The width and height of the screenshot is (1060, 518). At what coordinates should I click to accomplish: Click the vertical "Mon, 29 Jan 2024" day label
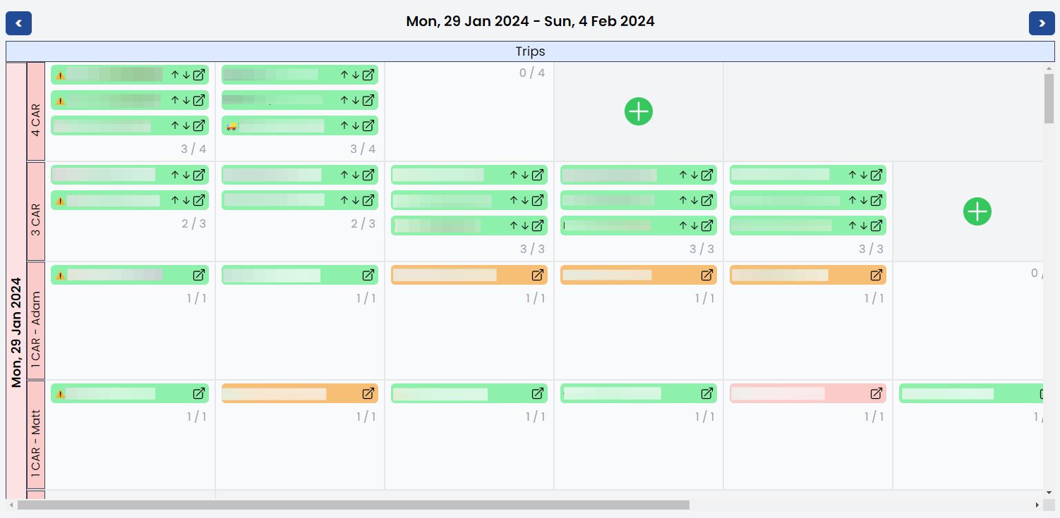(x=16, y=331)
